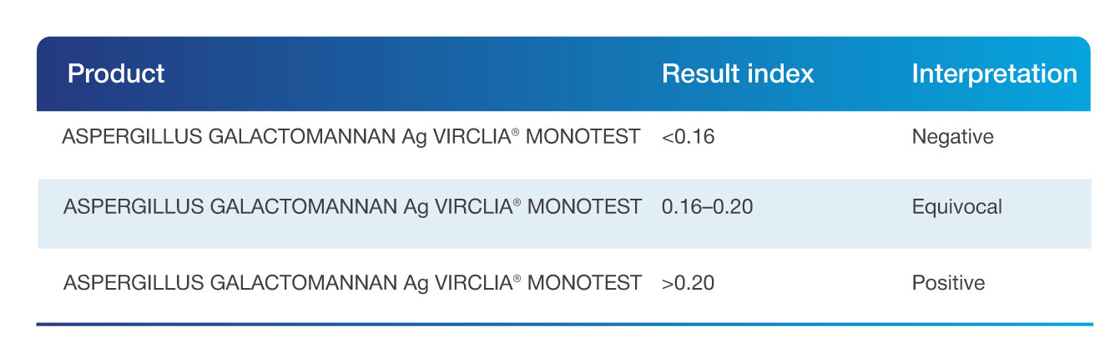Viewport: 1120px width, 359px height.
Task: Click the word MONOTEST in the shaded row
Action: [x=585, y=206]
